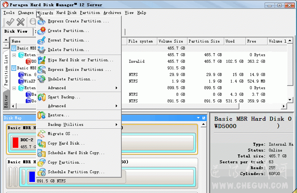The width and height of the screenshot is (297, 193).
Task: Select the 931.5 GB volume size cell
Action: [x=176, y=68]
